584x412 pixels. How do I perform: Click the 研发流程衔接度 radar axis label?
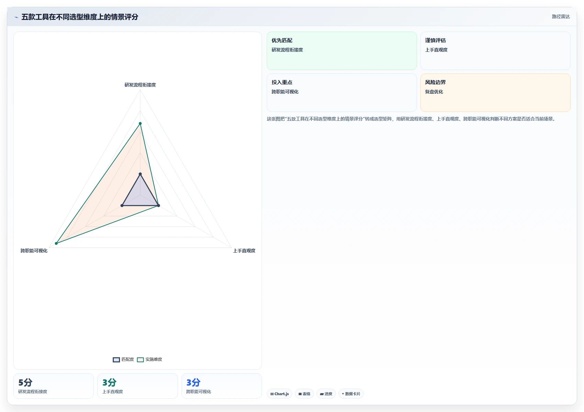[x=140, y=85]
